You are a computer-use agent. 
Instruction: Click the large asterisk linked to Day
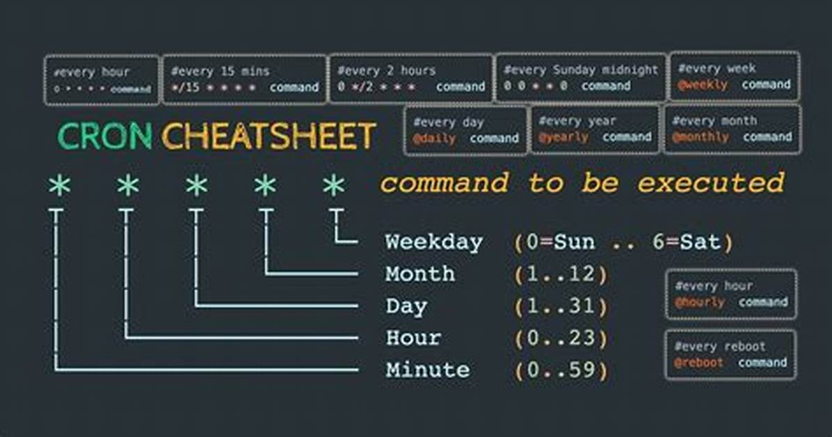pyautogui.click(x=196, y=186)
